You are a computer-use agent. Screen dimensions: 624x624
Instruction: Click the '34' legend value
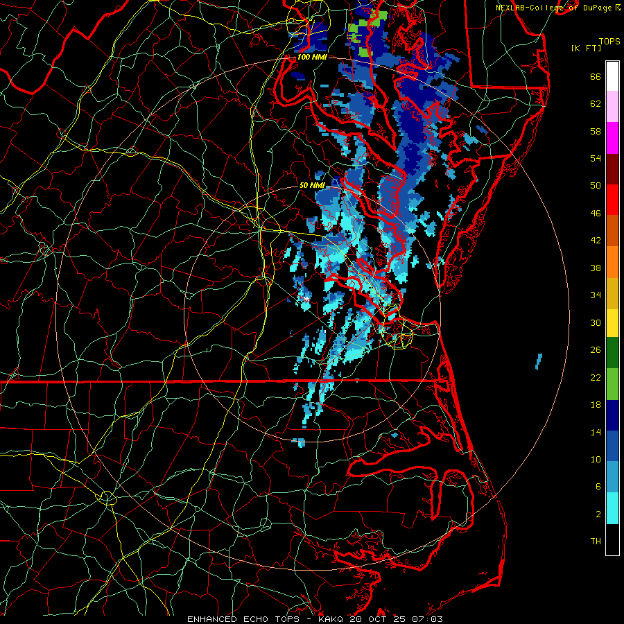(x=596, y=295)
